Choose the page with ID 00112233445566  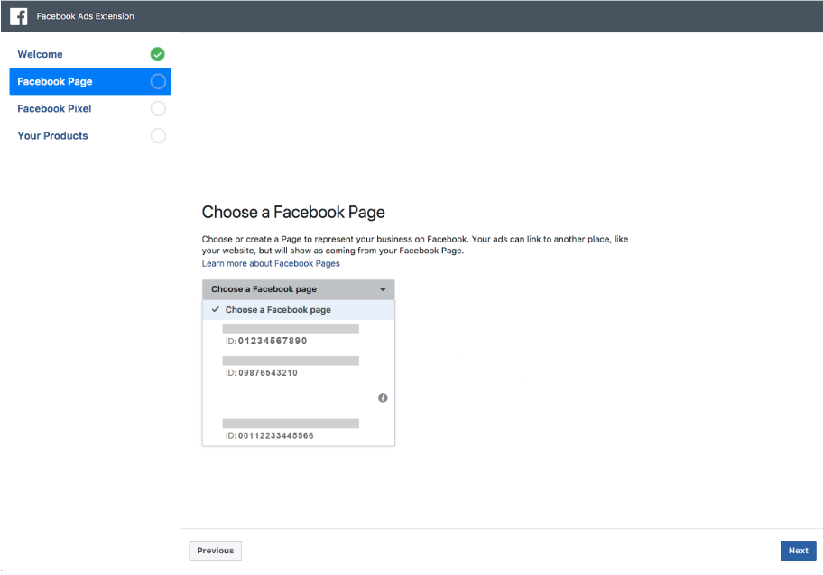point(298,430)
